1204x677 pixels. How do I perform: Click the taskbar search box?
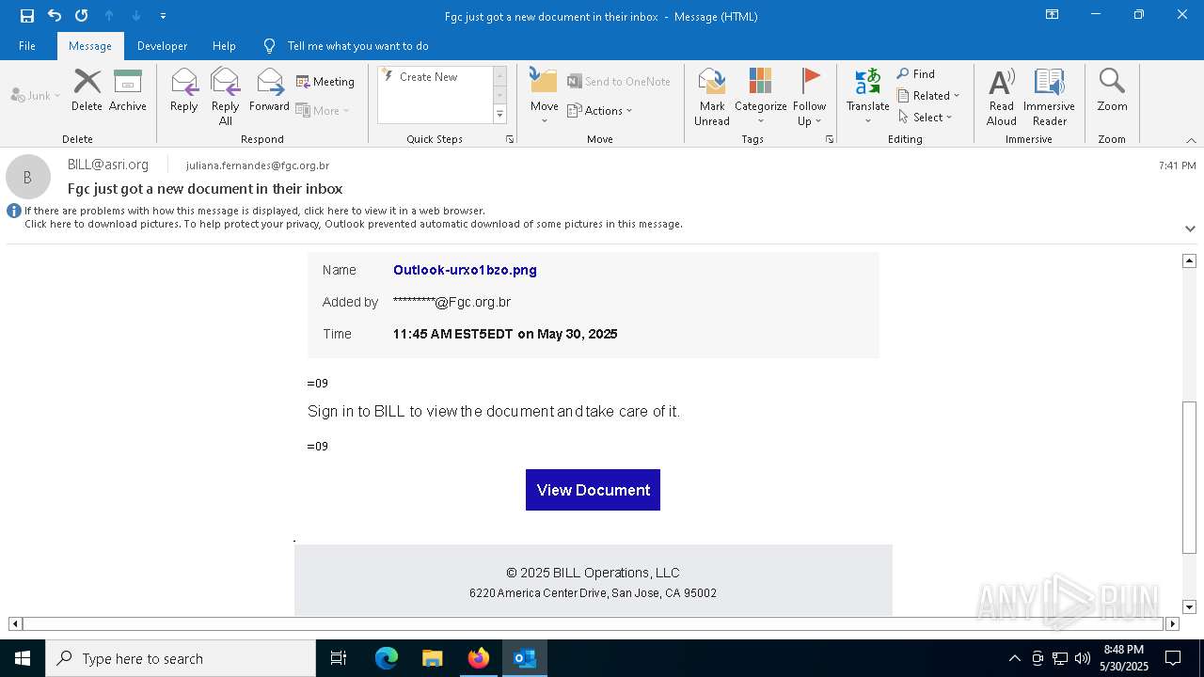tap(181, 658)
